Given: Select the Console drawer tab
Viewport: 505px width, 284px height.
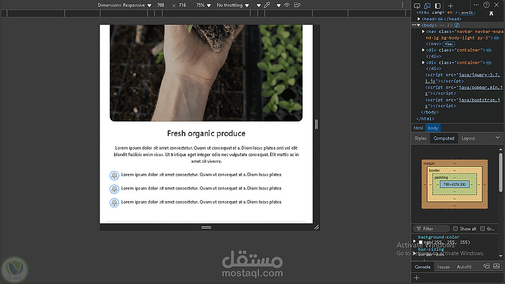Looking at the screenshot, I should point(423,267).
